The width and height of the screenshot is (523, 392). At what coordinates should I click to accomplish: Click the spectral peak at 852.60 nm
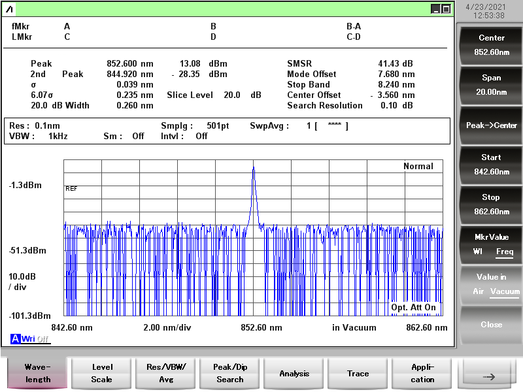tap(254, 169)
